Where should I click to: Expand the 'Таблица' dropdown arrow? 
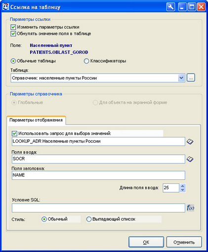click(x=181, y=78)
